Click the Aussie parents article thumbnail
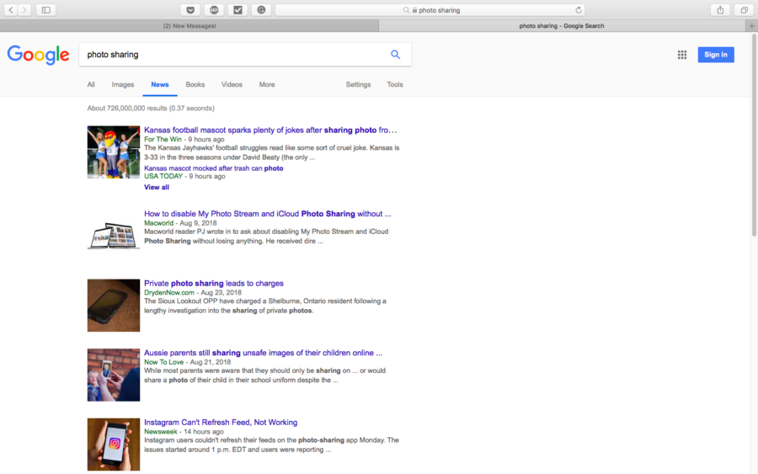The image size is (758, 474). click(x=114, y=375)
